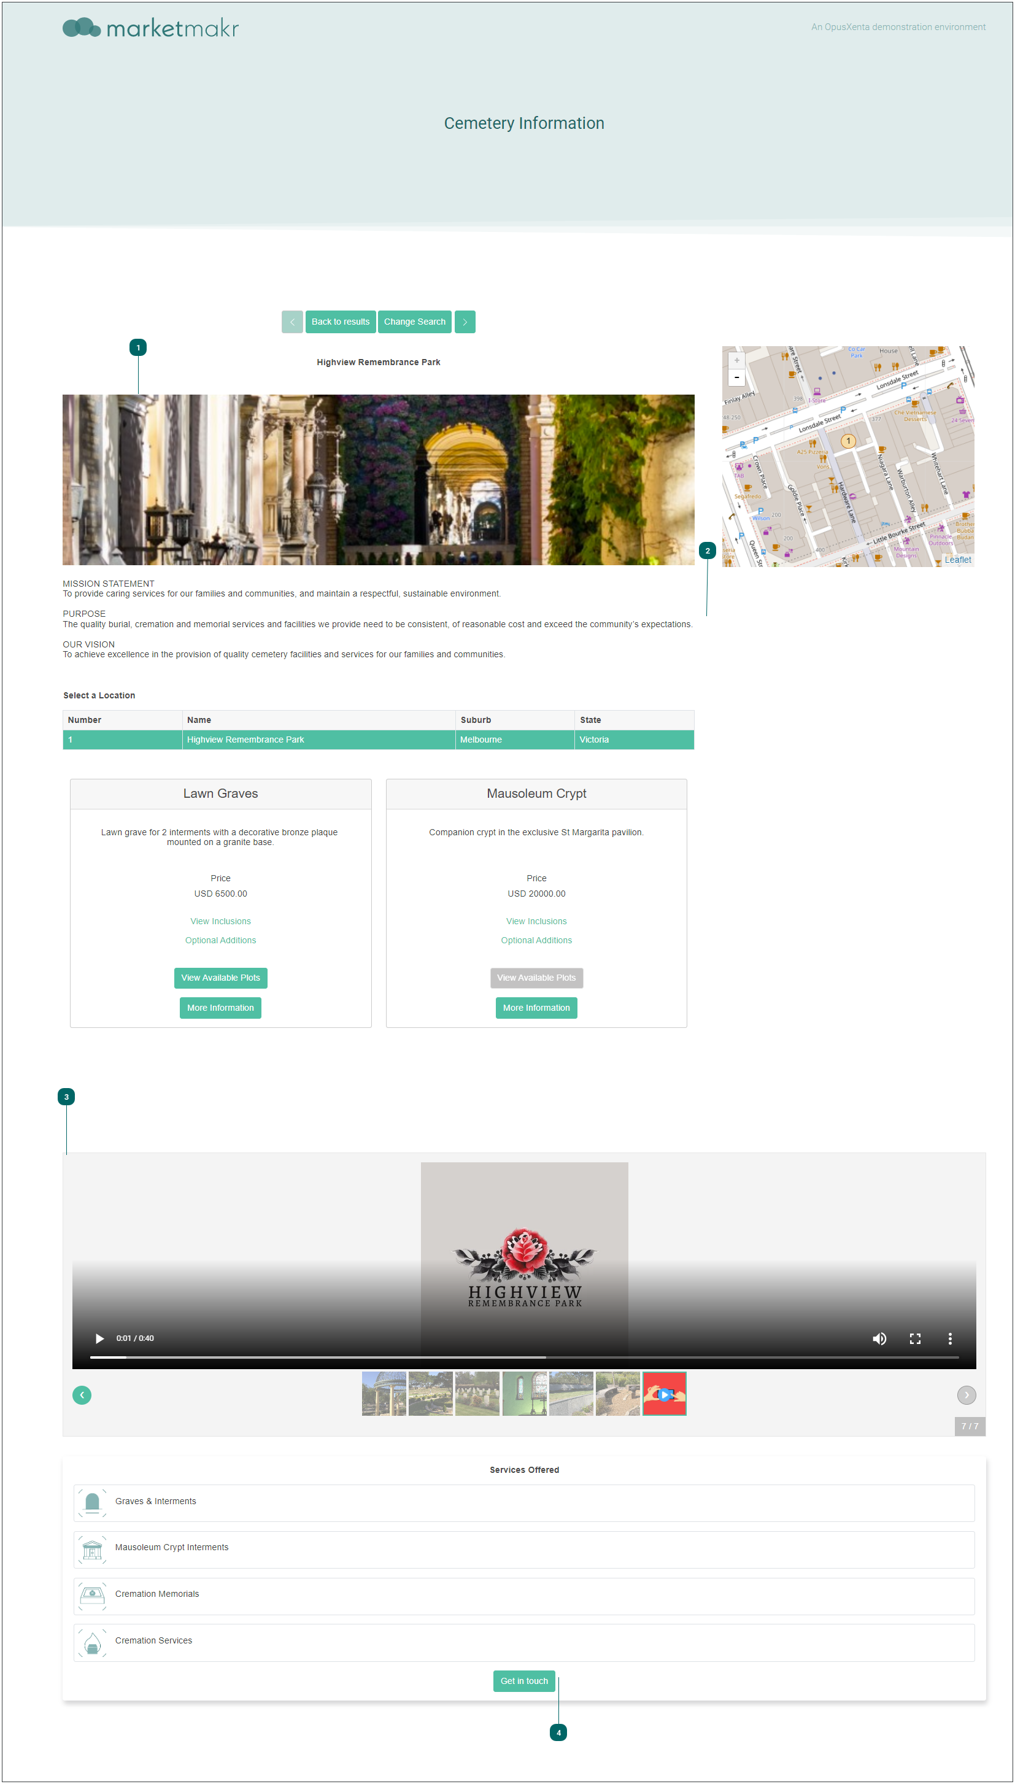
Task: View available plots for Mausoleum Crypt
Action: 536,978
